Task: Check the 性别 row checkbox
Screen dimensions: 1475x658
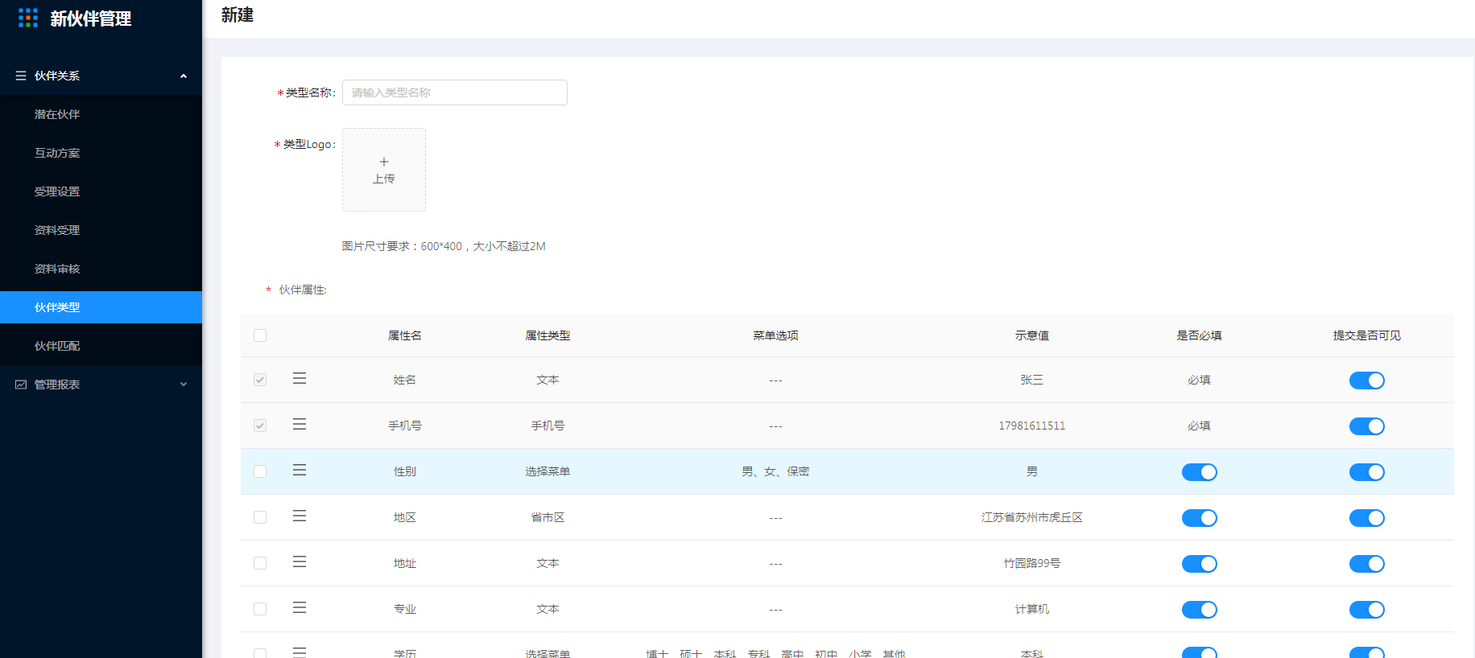Action: 260,471
